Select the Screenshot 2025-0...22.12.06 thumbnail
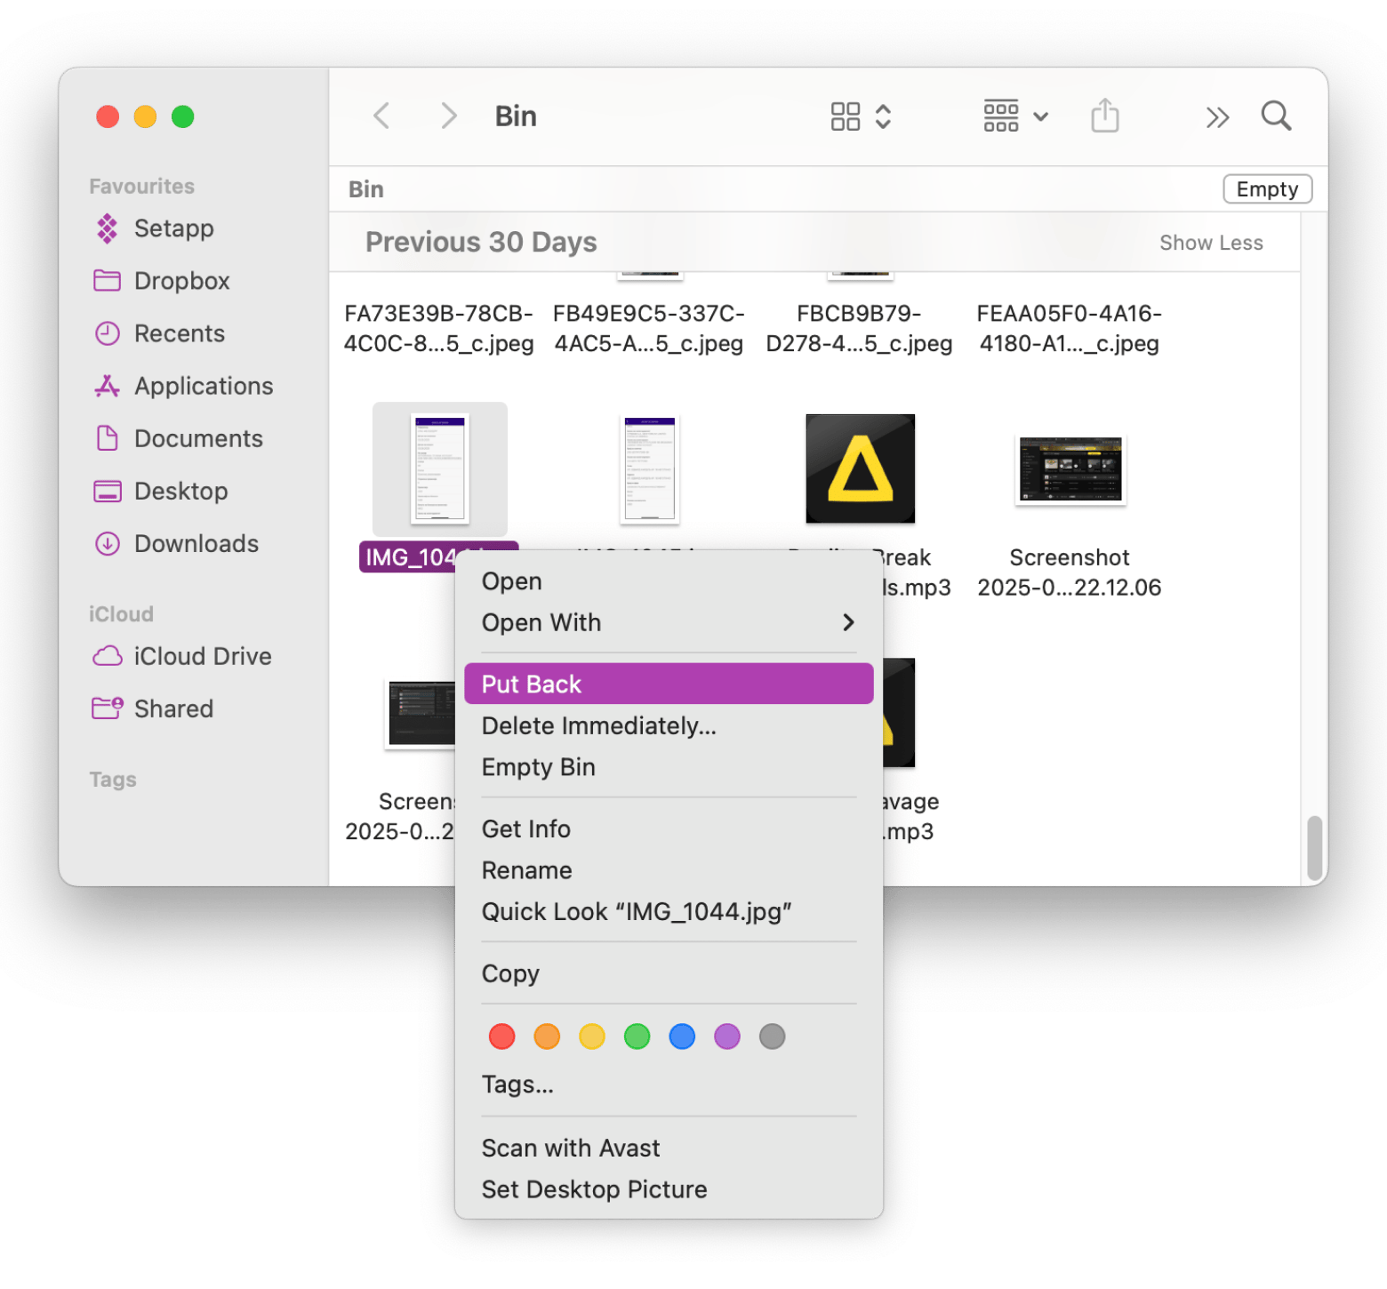This screenshot has width=1387, height=1289. [x=1069, y=469]
